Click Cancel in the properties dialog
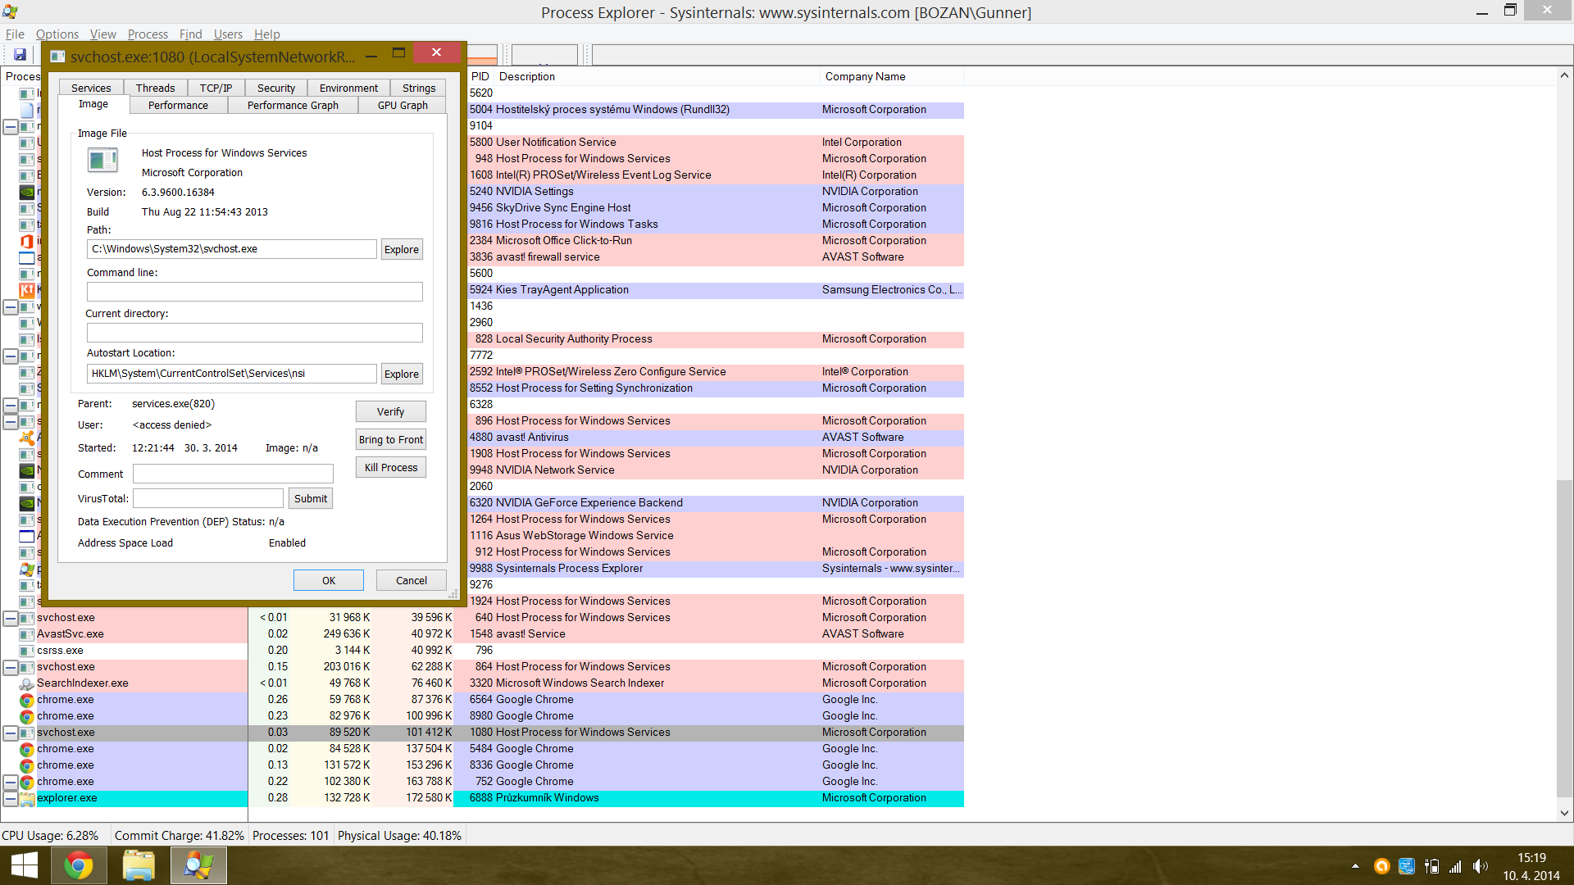The width and height of the screenshot is (1574, 885). click(412, 580)
